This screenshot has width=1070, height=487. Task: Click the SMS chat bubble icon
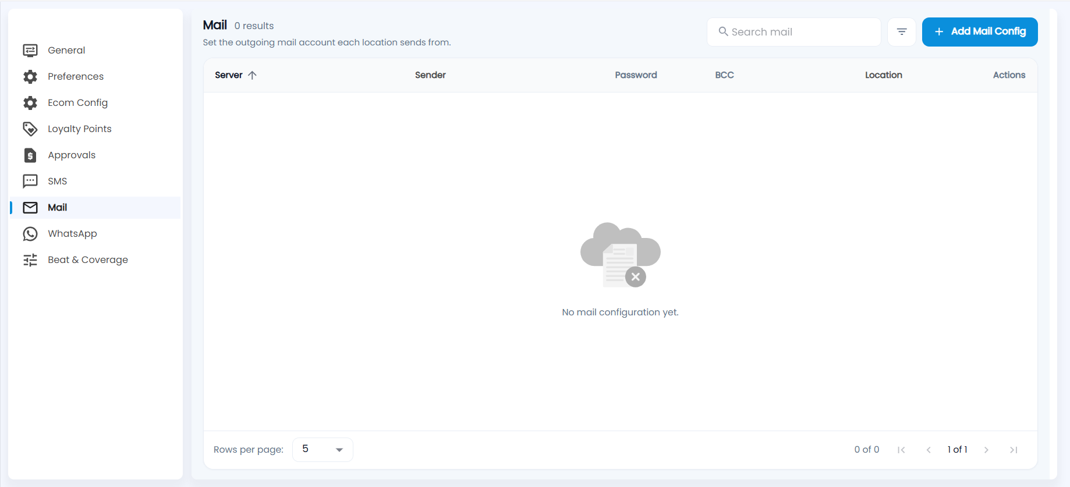click(30, 182)
